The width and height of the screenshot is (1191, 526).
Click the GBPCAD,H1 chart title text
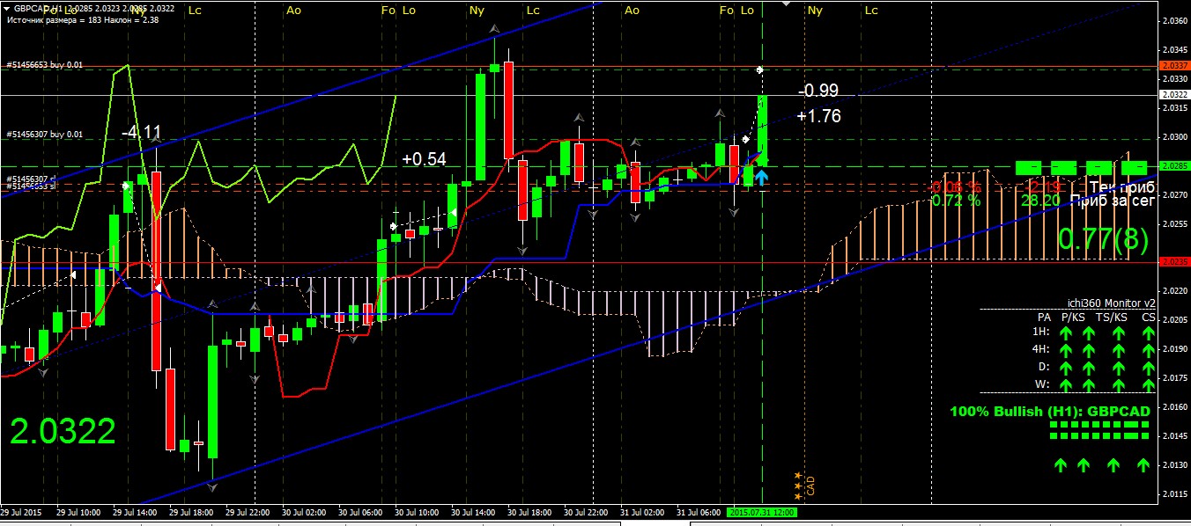coord(37,8)
